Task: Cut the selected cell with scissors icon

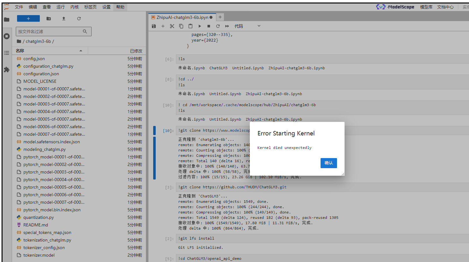Action: point(172,26)
